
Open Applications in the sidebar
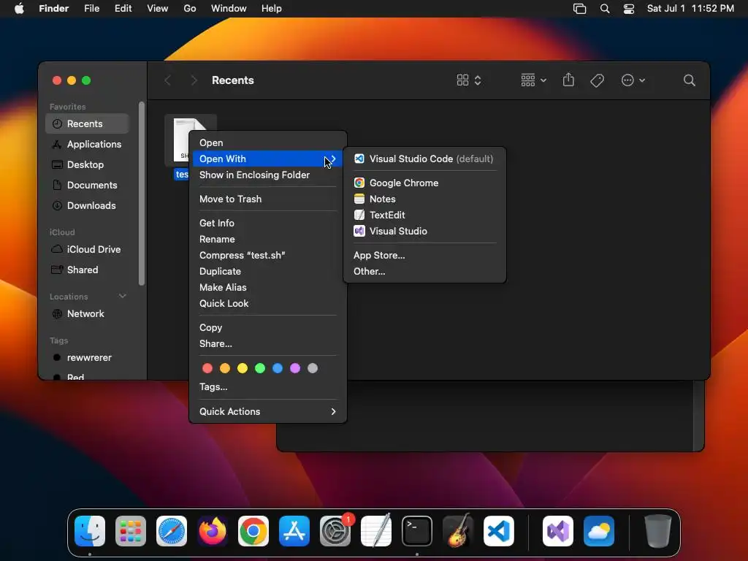(88, 144)
